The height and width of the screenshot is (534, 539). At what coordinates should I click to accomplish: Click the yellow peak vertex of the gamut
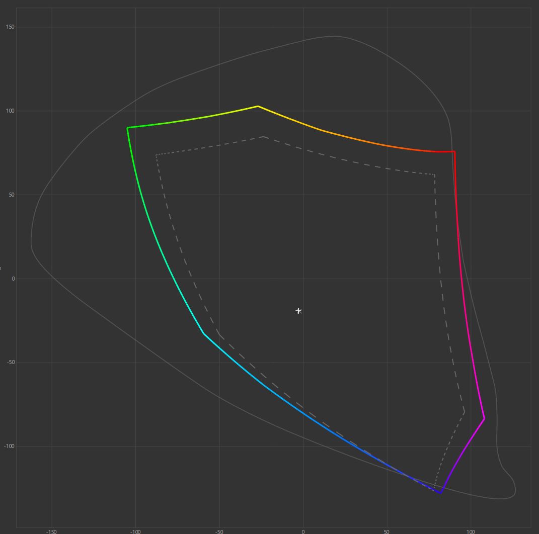point(258,106)
